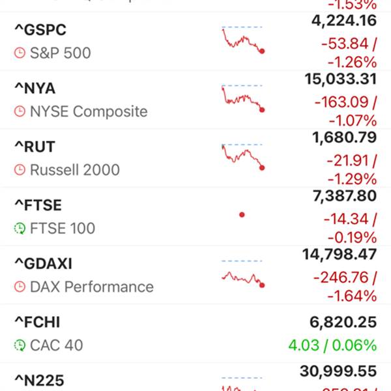Screen dimensions: 391x391
Task: Open the ^RUT sparkline chart
Action: click(x=243, y=157)
